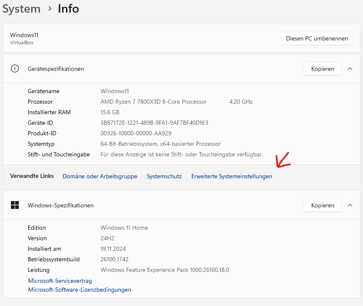The width and height of the screenshot is (363, 306).
Task: Open Microsoft-Servicevertrag link
Action: point(60,281)
